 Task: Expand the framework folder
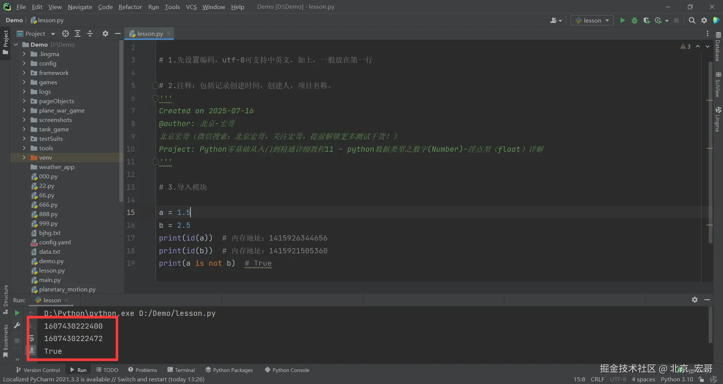coord(24,73)
